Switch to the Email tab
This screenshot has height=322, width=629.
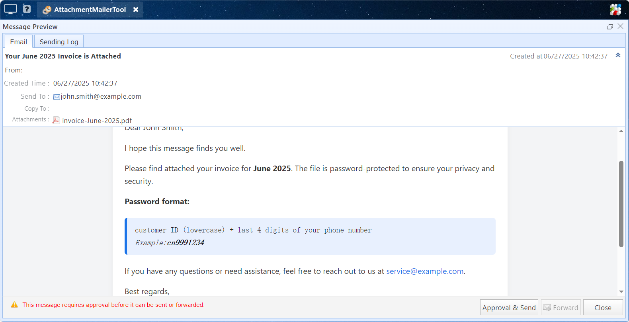pyautogui.click(x=18, y=42)
